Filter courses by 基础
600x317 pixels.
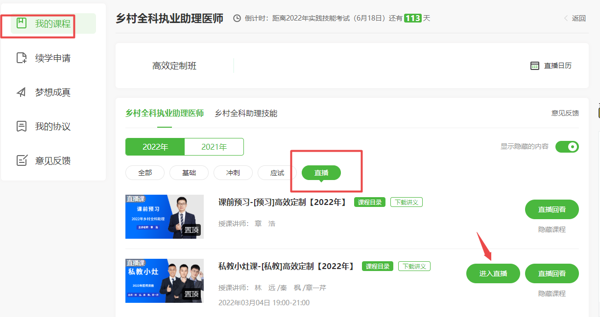click(189, 173)
